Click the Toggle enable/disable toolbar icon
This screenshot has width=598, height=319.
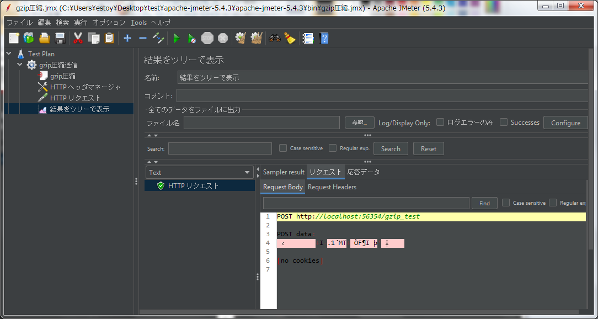click(158, 38)
